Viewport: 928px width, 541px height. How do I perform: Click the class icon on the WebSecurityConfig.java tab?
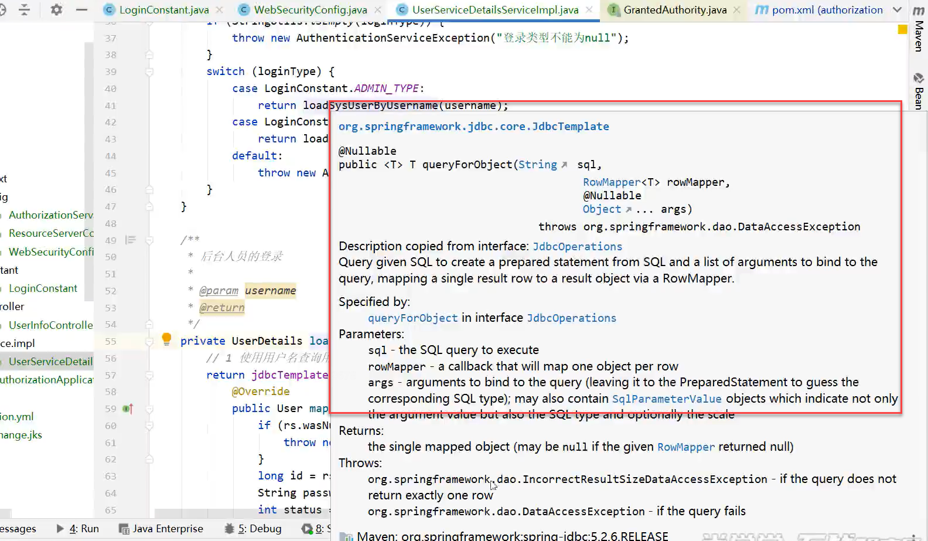click(x=244, y=9)
